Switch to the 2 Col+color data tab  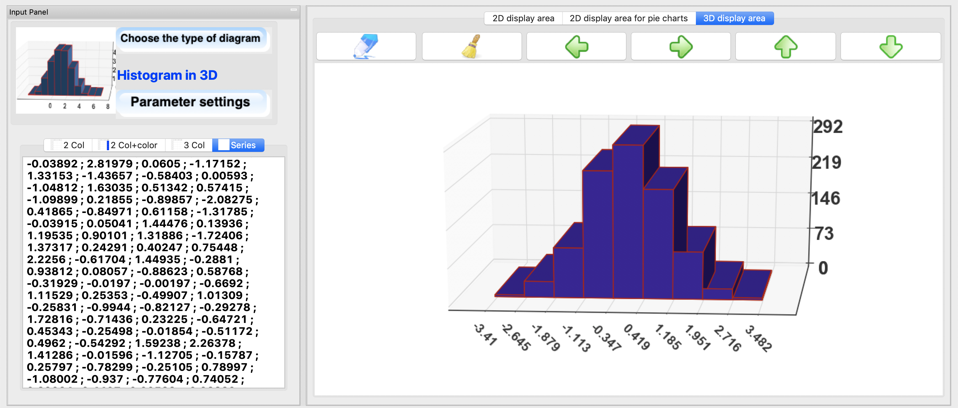129,145
